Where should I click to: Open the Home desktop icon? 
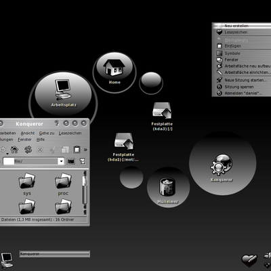(x=114, y=71)
